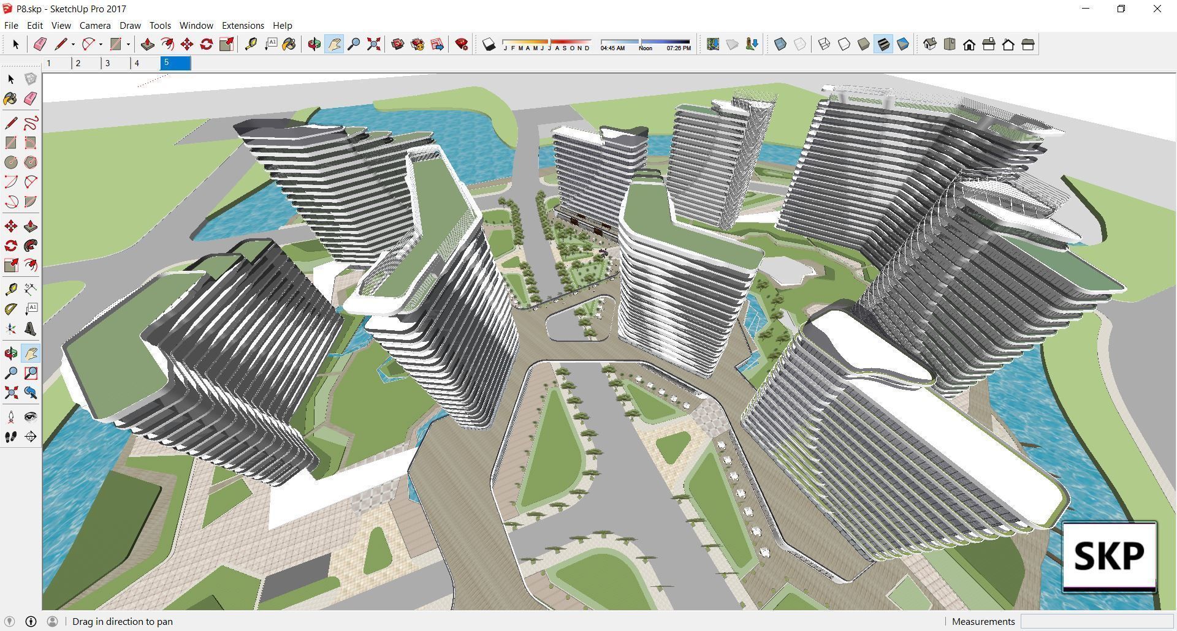
Task: Expand the Rectangle shapes dropdown arrow
Action: tap(128, 44)
